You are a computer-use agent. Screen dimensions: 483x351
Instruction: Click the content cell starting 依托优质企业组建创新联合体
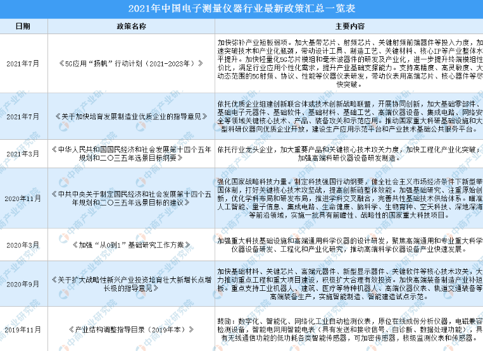pyautogui.click(x=350, y=116)
